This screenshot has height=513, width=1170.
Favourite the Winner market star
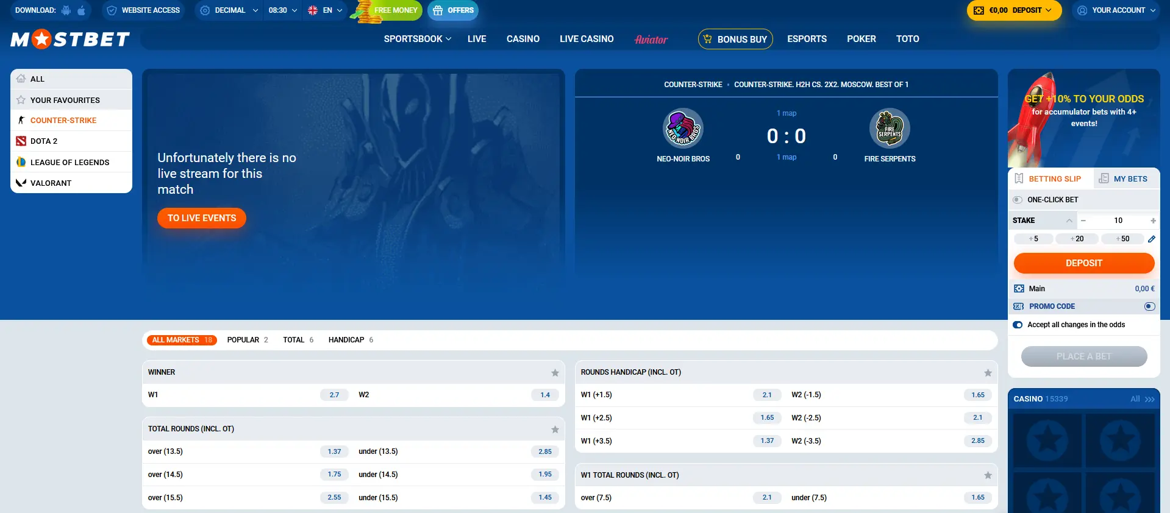click(555, 372)
